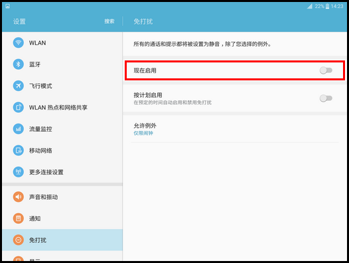Open the 通知 settings entry

(62, 219)
